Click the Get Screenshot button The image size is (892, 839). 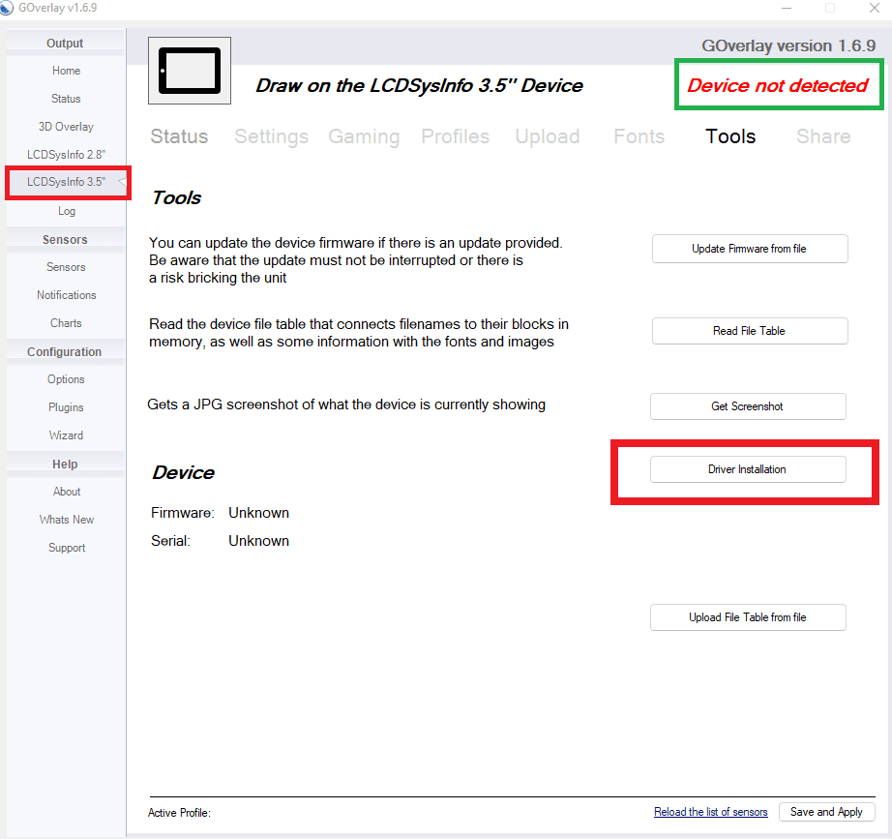[748, 406]
